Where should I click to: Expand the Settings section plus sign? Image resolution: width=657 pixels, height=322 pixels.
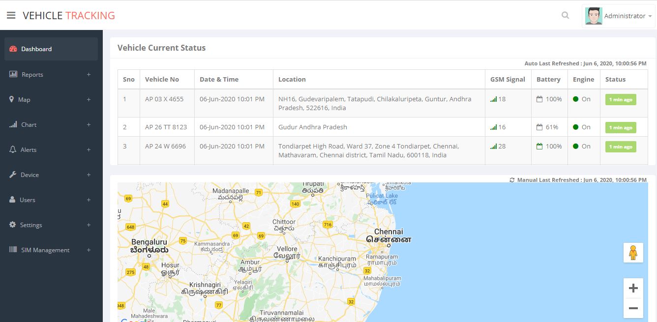[x=89, y=225]
